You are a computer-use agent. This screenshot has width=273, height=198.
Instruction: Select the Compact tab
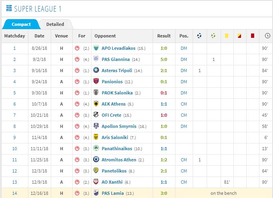[x=21, y=24]
